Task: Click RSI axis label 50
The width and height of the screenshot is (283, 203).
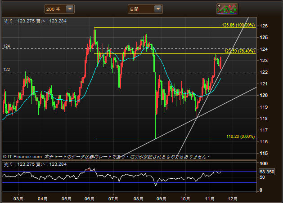Action: (x=262, y=177)
